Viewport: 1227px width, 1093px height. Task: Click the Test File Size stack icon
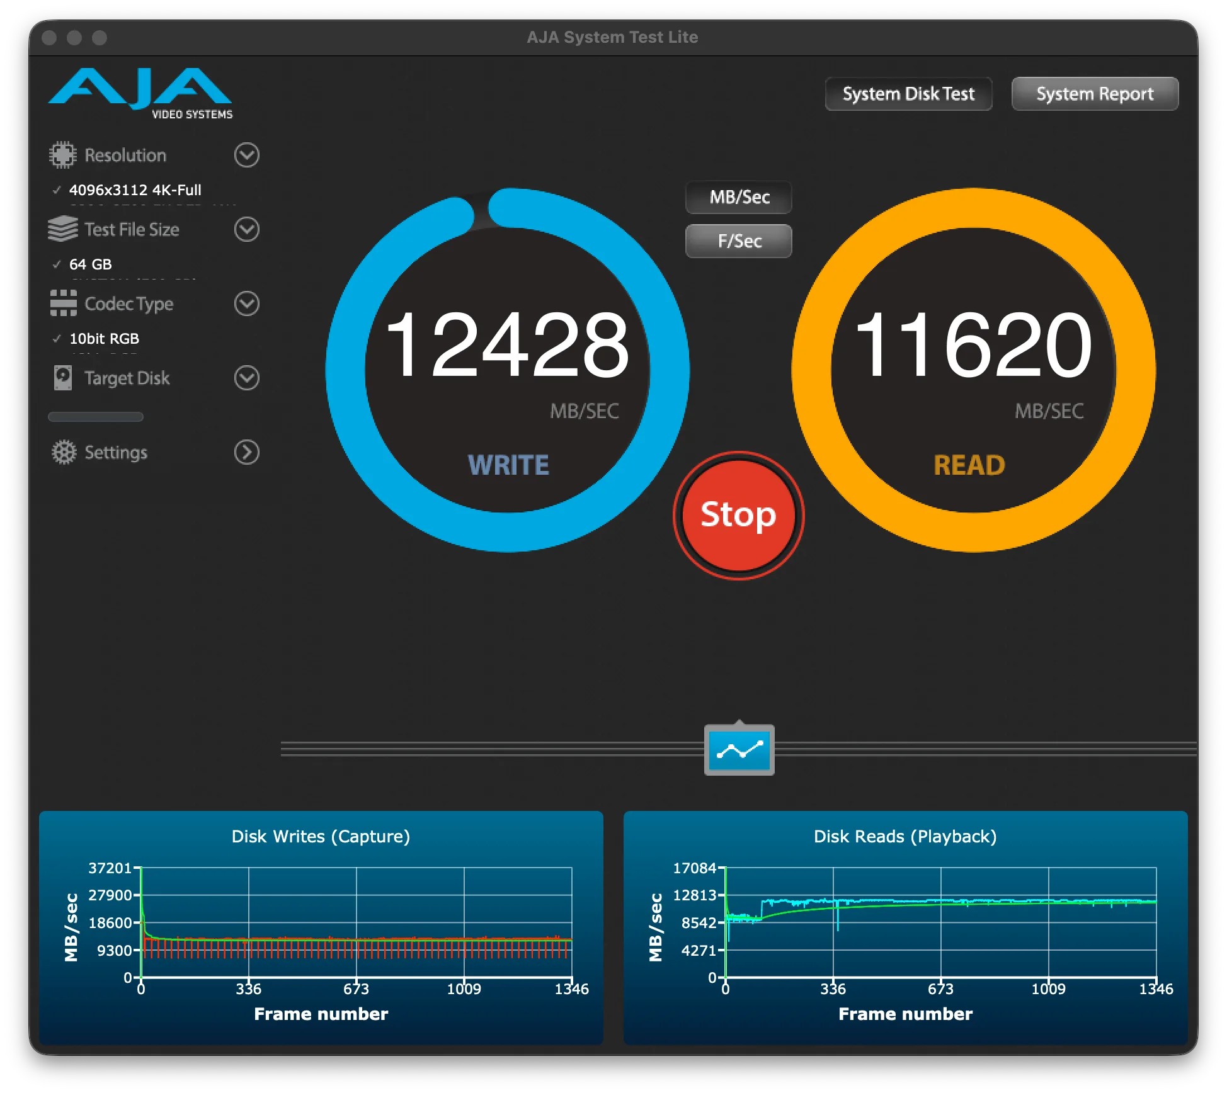pyautogui.click(x=62, y=229)
